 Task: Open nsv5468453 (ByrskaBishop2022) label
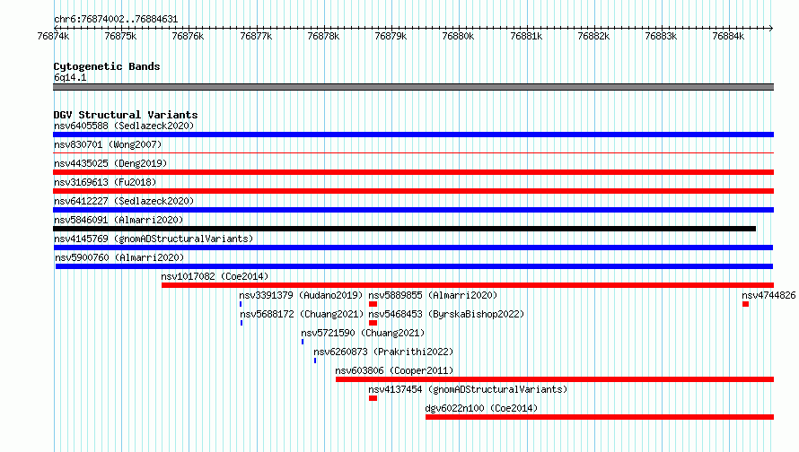pos(446,314)
